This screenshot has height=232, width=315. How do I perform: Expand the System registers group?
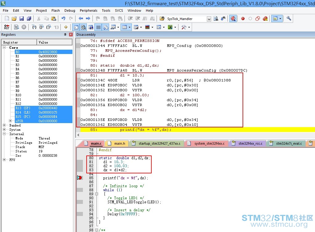click(x=4, y=130)
